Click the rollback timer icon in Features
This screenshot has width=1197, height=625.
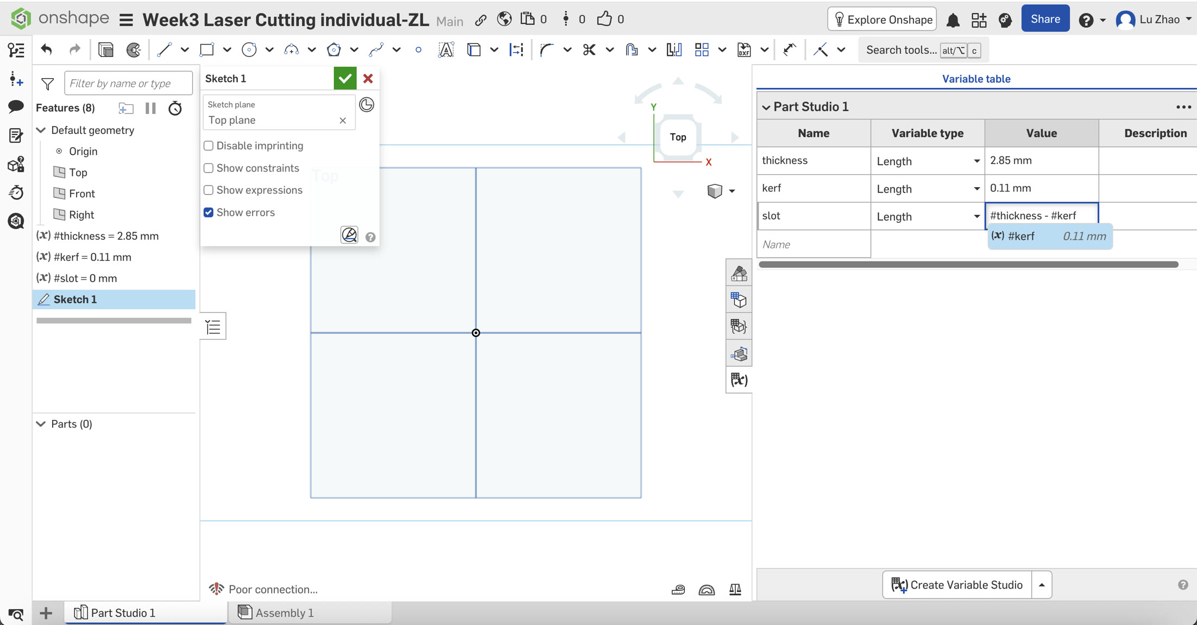coord(175,108)
